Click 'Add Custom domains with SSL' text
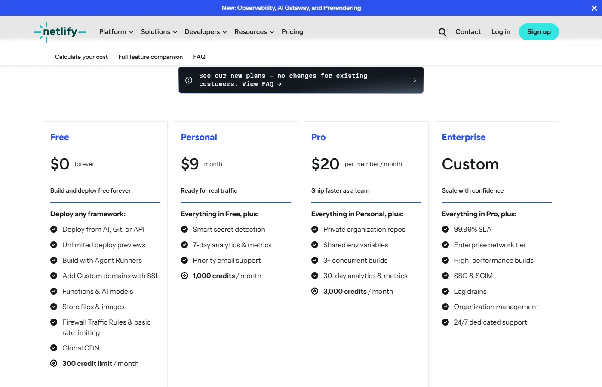 [x=111, y=276]
